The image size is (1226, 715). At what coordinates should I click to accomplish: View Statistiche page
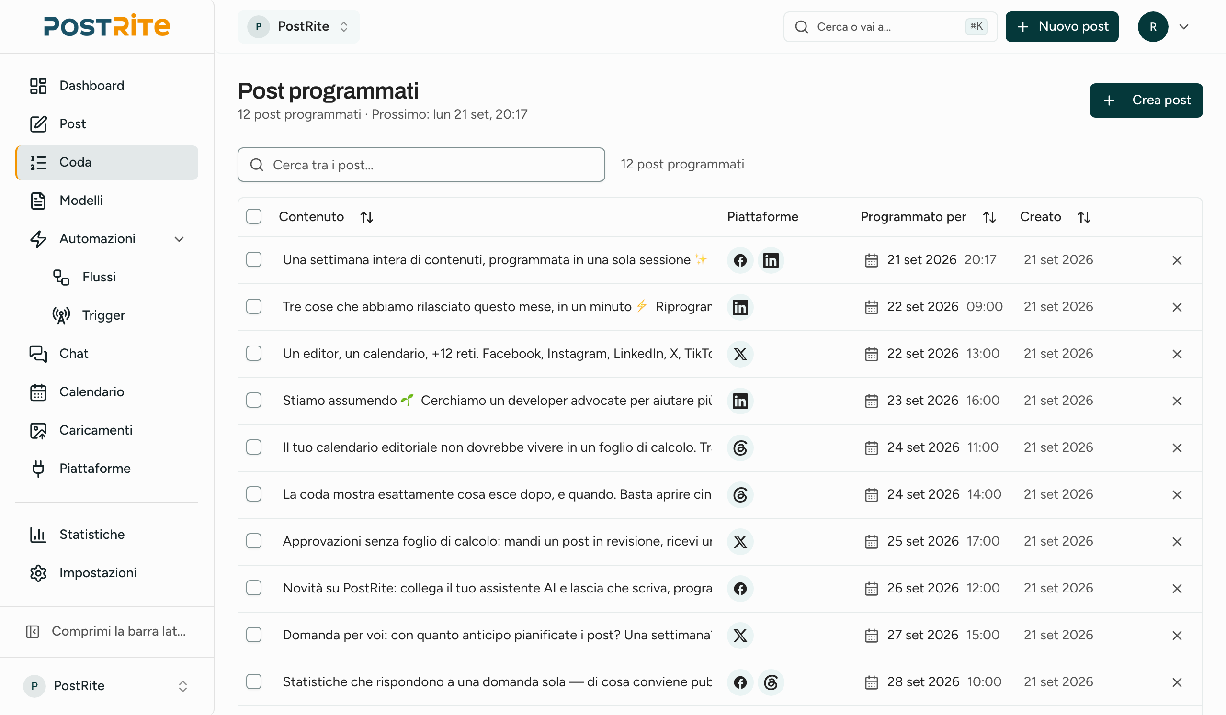[x=107, y=535]
